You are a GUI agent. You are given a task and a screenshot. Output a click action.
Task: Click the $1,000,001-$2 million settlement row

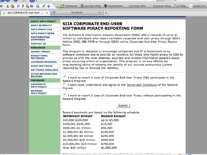tap(78, 132)
